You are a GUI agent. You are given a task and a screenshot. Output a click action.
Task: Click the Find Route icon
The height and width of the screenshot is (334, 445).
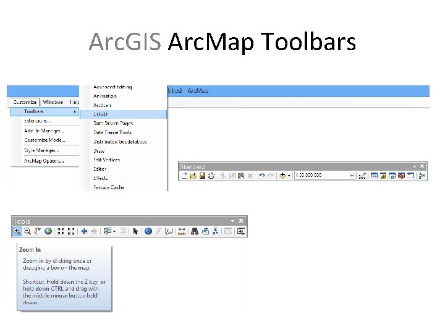(x=205, y=231)
